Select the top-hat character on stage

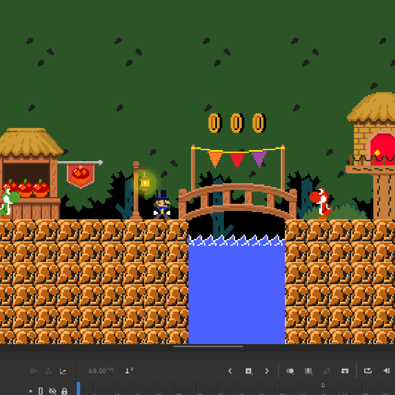[162, 205]
